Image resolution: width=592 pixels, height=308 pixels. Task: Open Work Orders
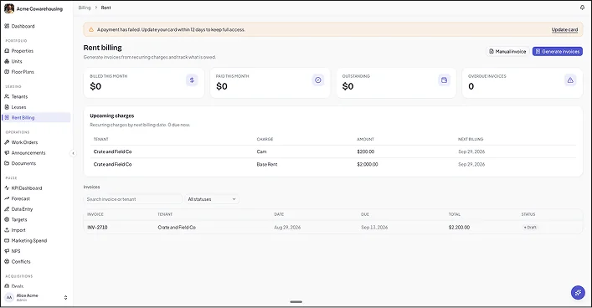click(x=36, y=142)
